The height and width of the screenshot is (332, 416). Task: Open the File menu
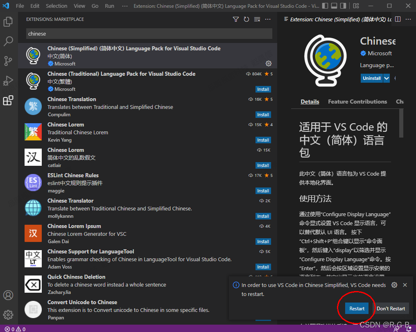20,6
